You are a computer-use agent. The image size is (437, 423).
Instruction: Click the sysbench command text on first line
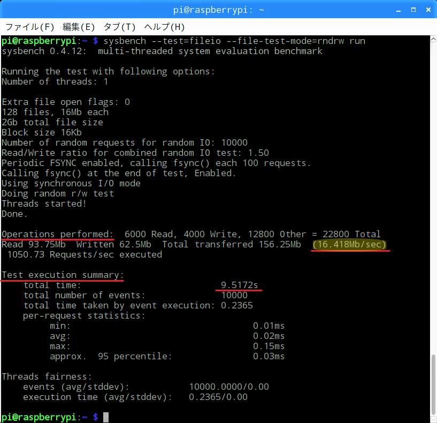point(234,41)
